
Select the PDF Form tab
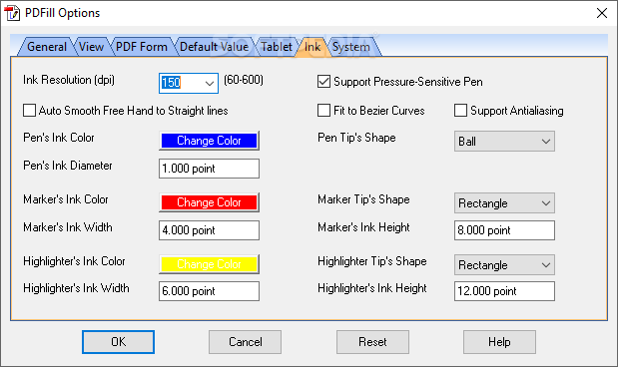pos(142,47)
